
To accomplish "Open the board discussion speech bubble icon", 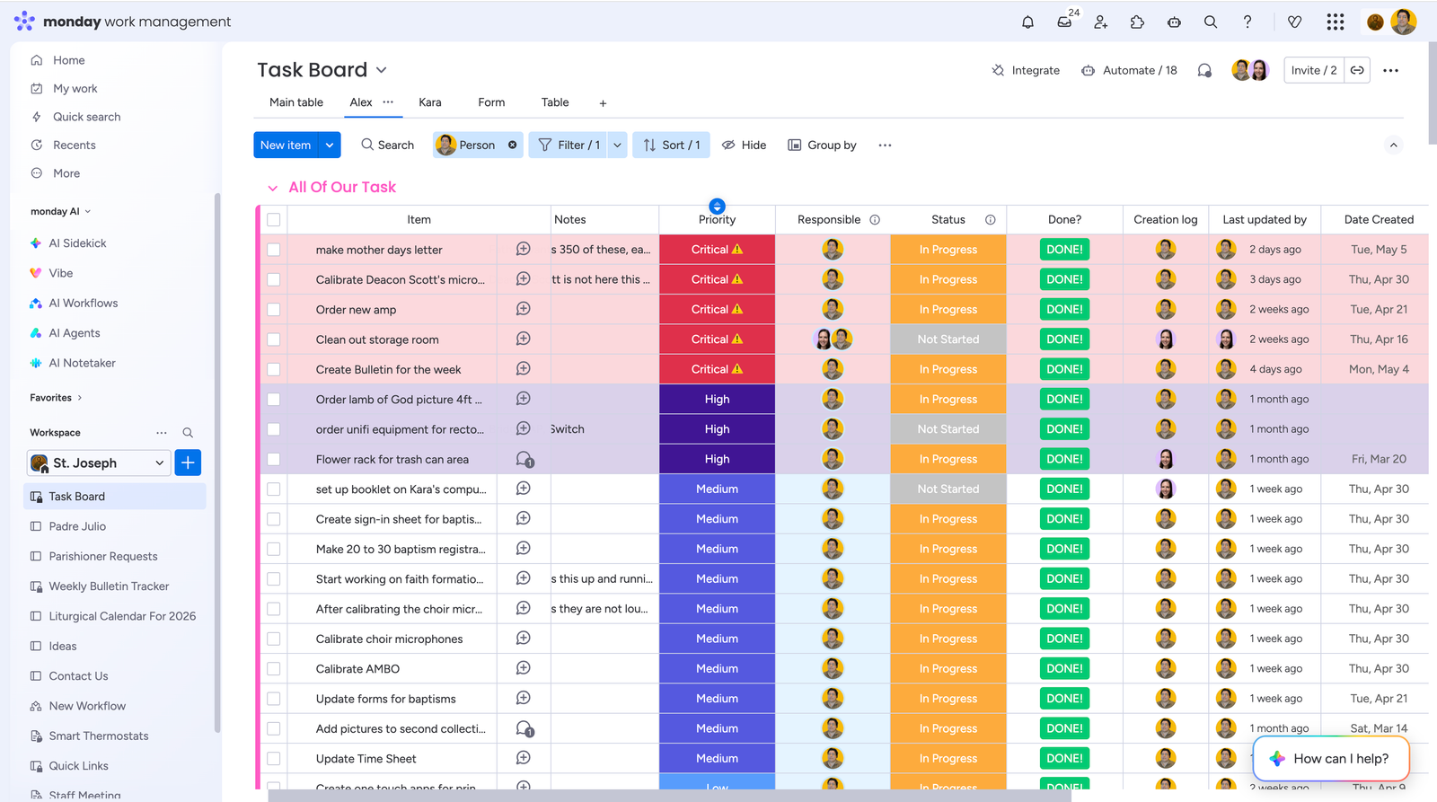I will 1204,70.
